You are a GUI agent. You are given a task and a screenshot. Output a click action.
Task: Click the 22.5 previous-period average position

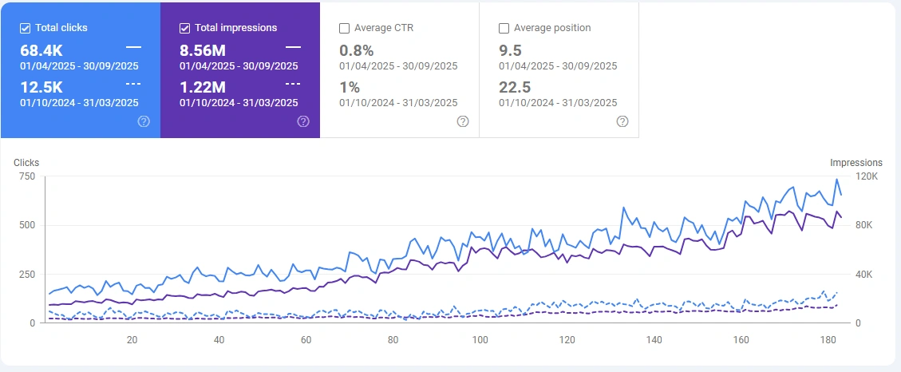click(515, 87)
